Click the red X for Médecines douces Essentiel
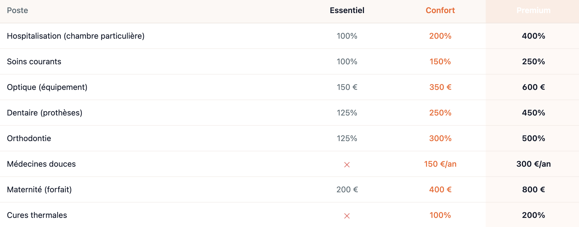Screen dimensions: 579x227 point(347,164)
